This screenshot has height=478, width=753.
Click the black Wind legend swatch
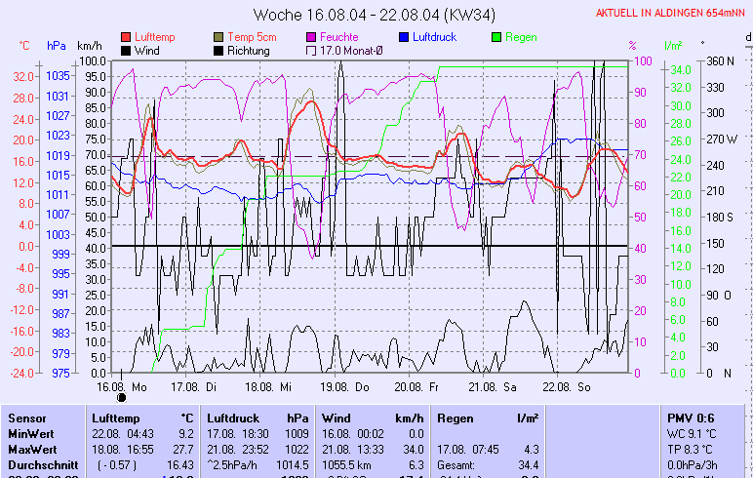[x=126, y=50]
